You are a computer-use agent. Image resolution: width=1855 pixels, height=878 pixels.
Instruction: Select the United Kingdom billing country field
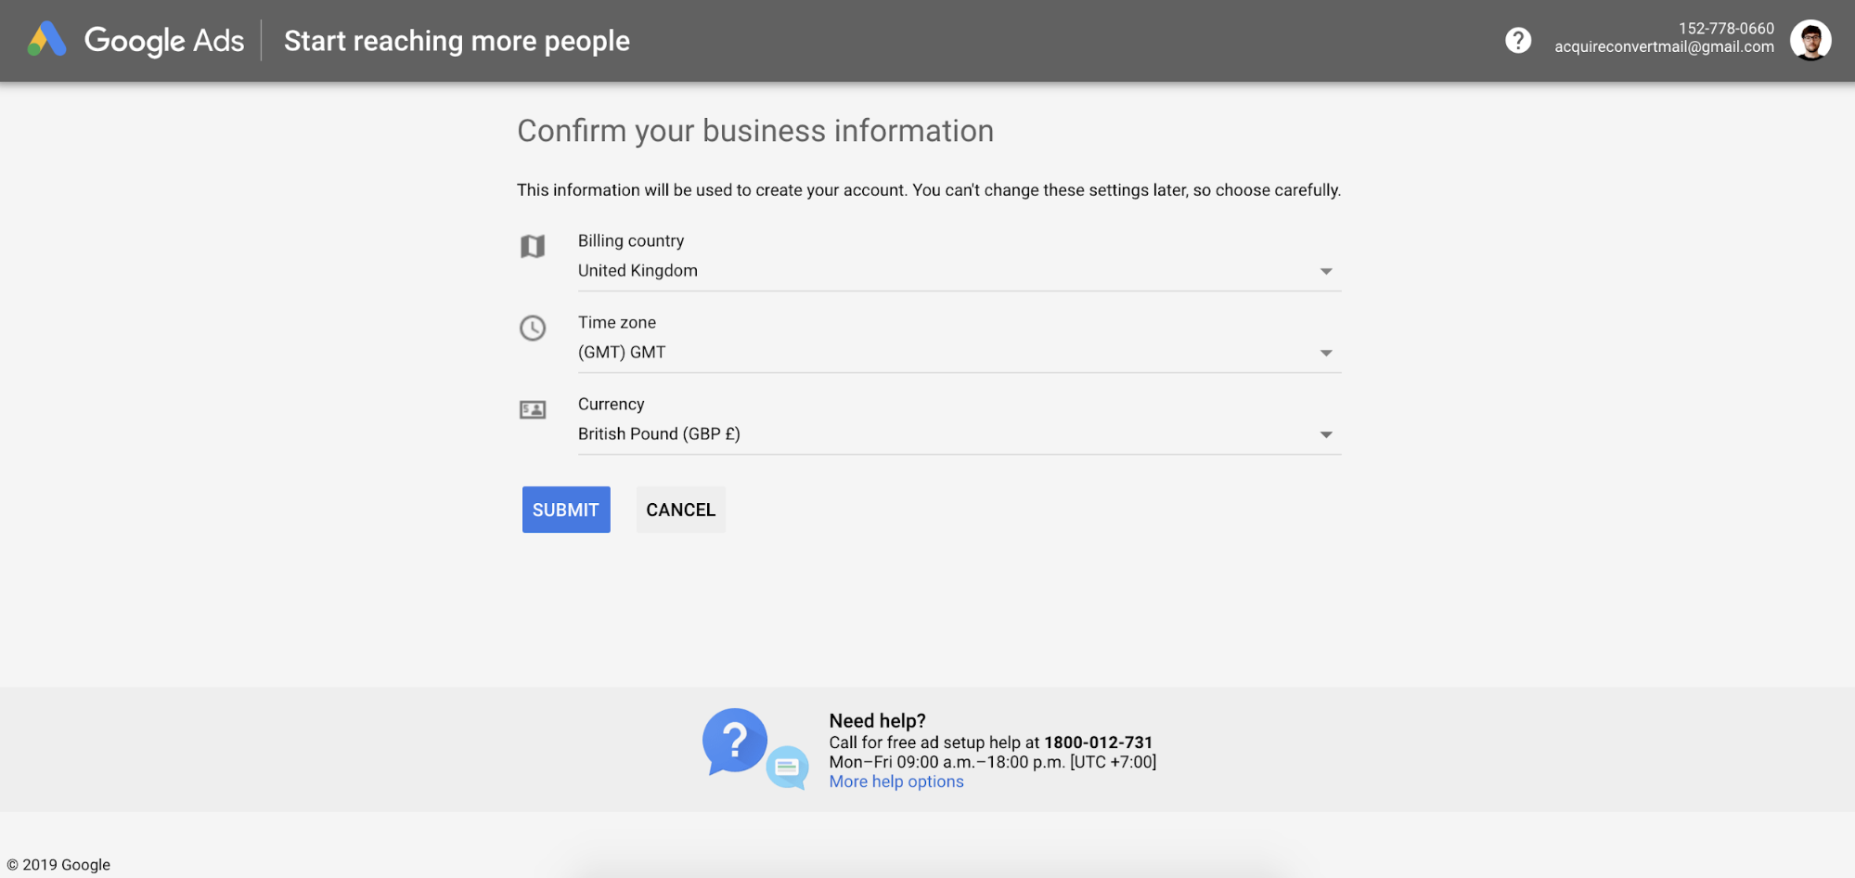coord(638,271)
